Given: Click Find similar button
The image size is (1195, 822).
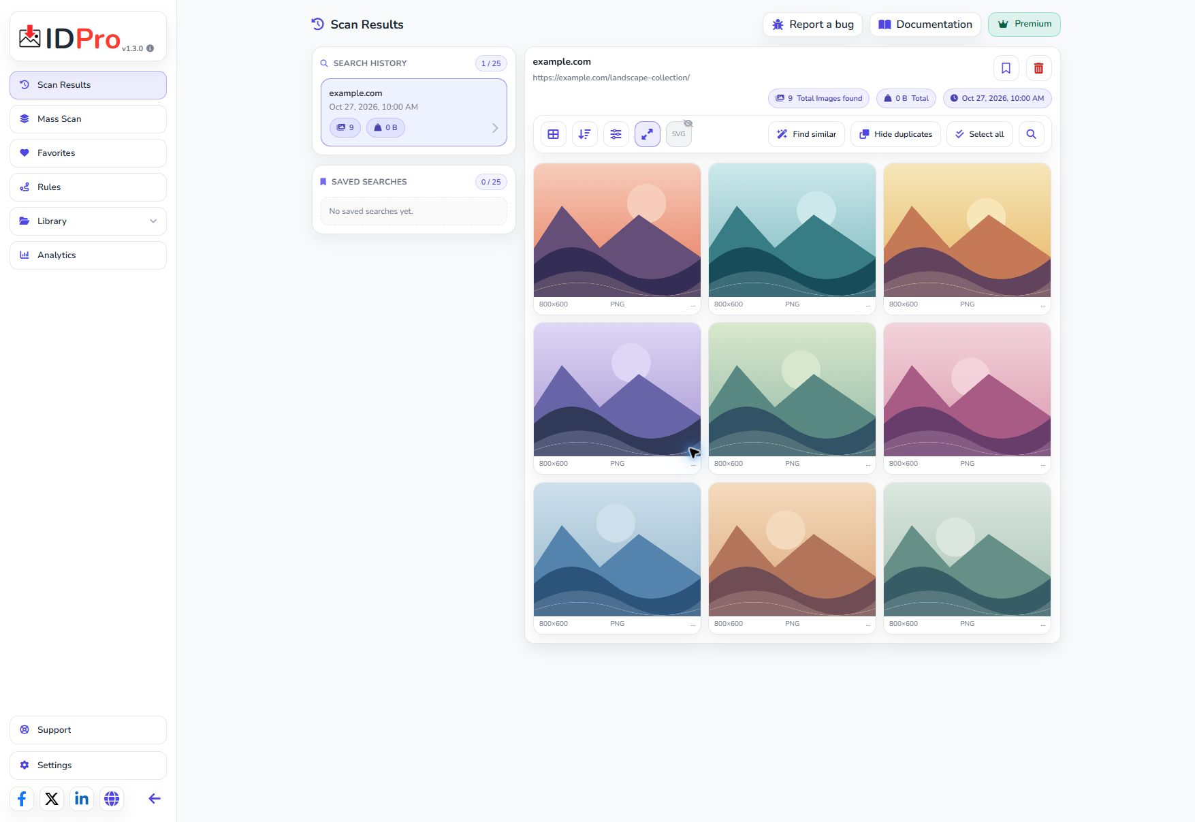Looking at the screenshot, I should tap(806, 134).
